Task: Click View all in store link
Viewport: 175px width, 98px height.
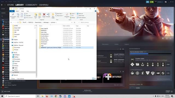Action: 118,85
